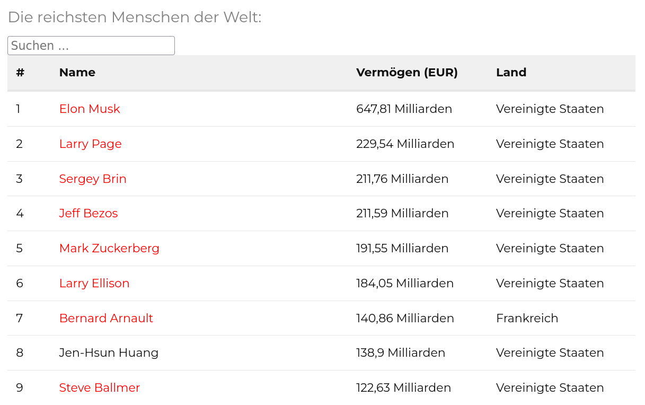Image resolution: width=645 pixels, height=405 pixels.
Task: Click the Name column header
Action: [x=77, y=73]
